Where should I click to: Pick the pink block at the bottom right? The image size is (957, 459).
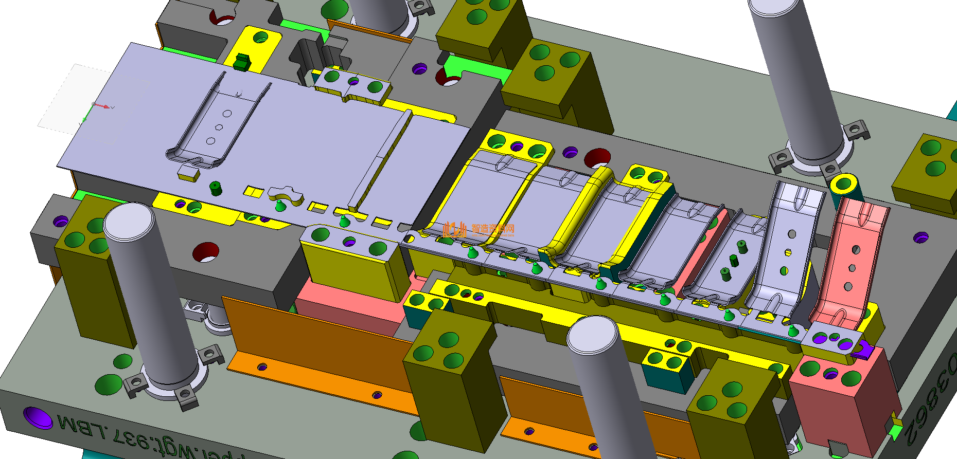844,406
